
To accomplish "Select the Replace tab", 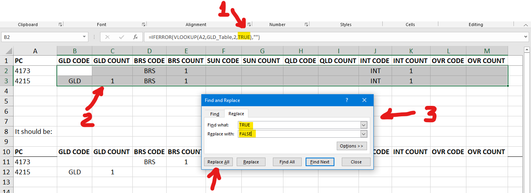I will (236, 114).
